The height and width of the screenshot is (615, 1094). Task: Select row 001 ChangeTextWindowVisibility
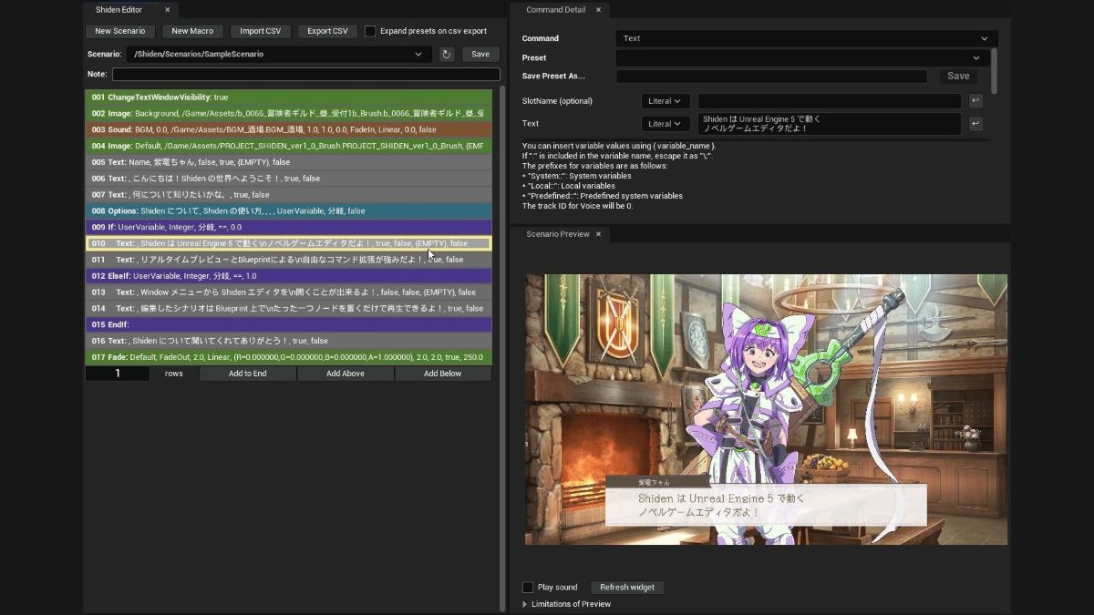click(289, 97)
